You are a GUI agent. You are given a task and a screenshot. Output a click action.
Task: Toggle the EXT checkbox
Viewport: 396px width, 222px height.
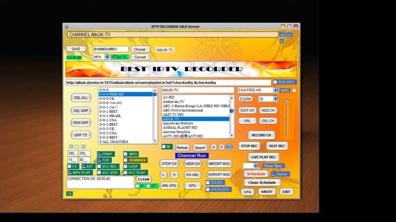click(84, 166)
